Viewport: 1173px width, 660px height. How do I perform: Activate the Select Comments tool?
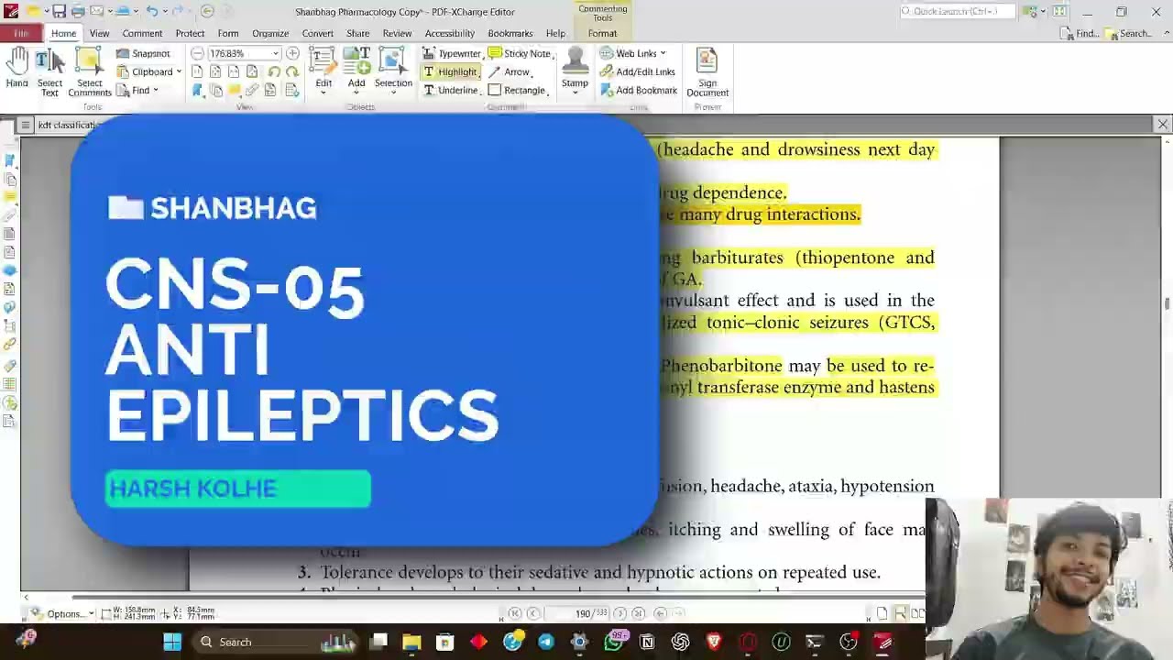(89, 72)
